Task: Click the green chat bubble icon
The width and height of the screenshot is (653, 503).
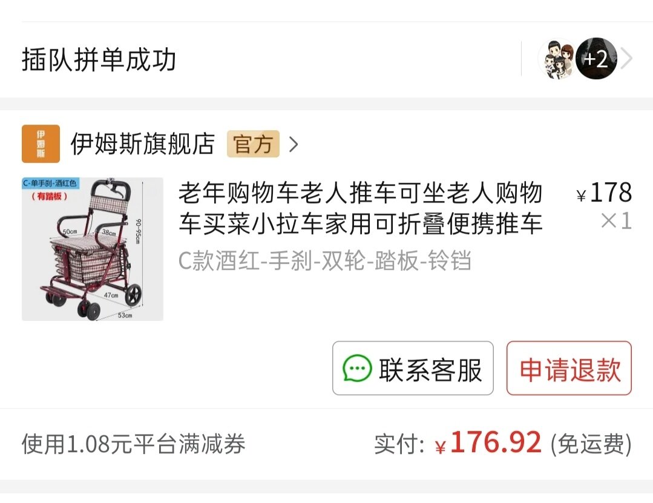Action: point(356,369)
